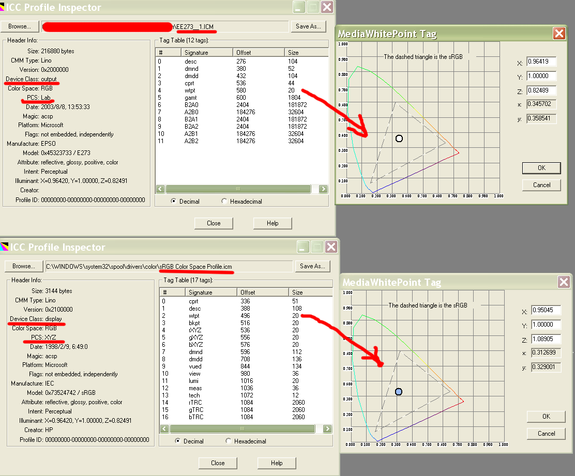
Task: Click right scroll arrow in upper tag table
Action: (323, 189)
